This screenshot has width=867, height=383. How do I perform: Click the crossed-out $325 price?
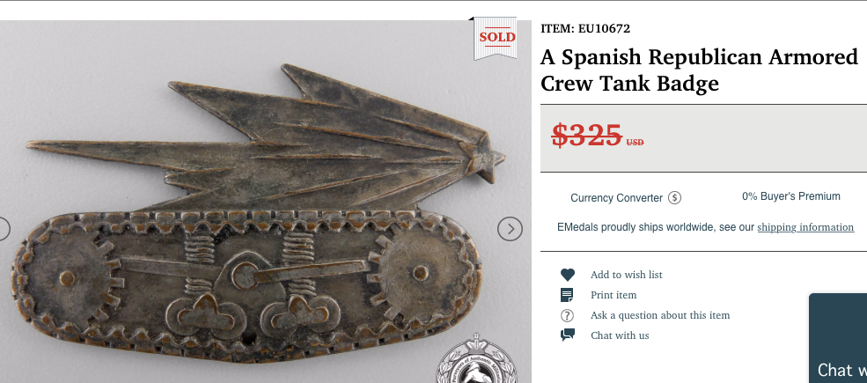(587, 135)
